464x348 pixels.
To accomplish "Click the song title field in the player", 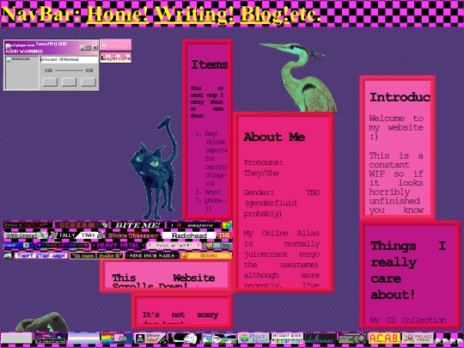I will click(69, 59).
